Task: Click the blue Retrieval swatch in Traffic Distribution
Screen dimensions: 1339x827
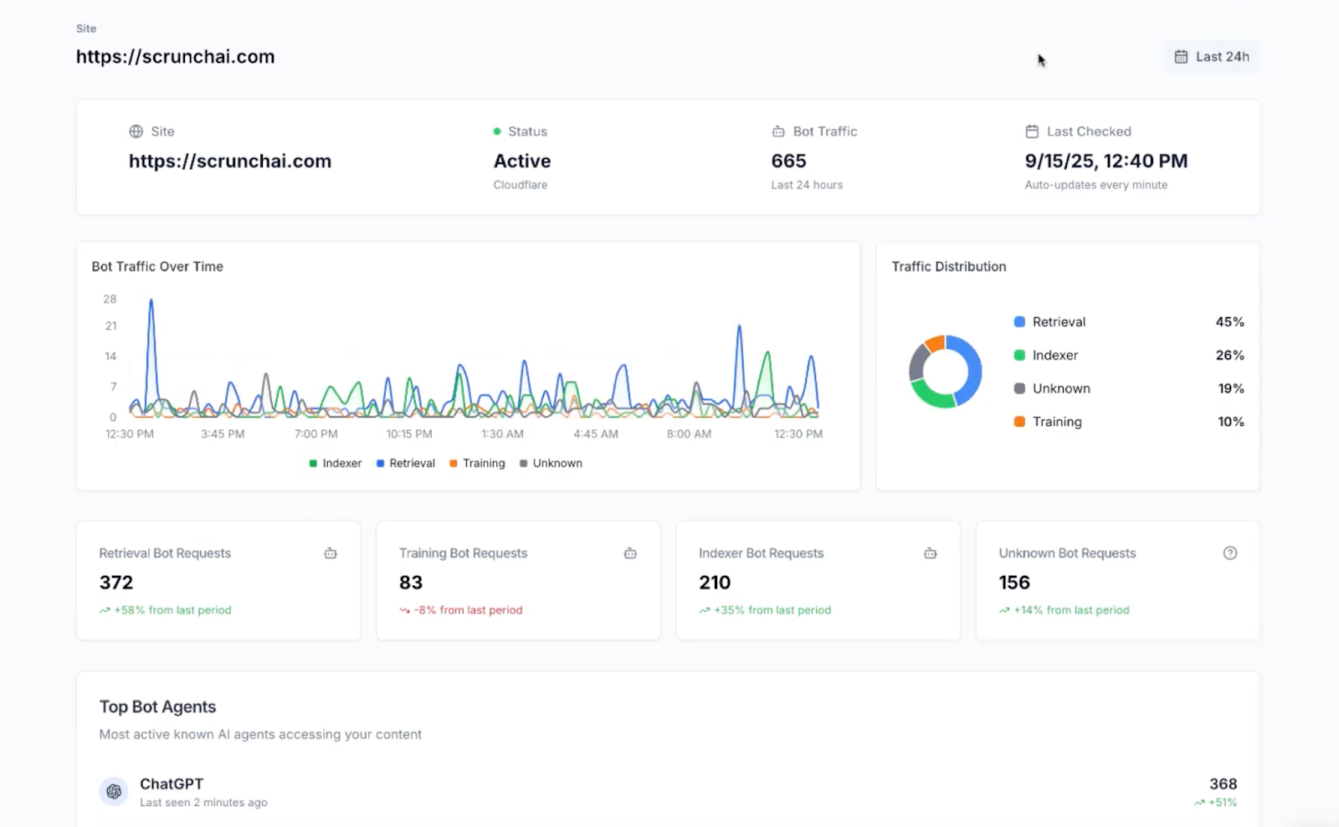Action: (x=1019, y=321)
